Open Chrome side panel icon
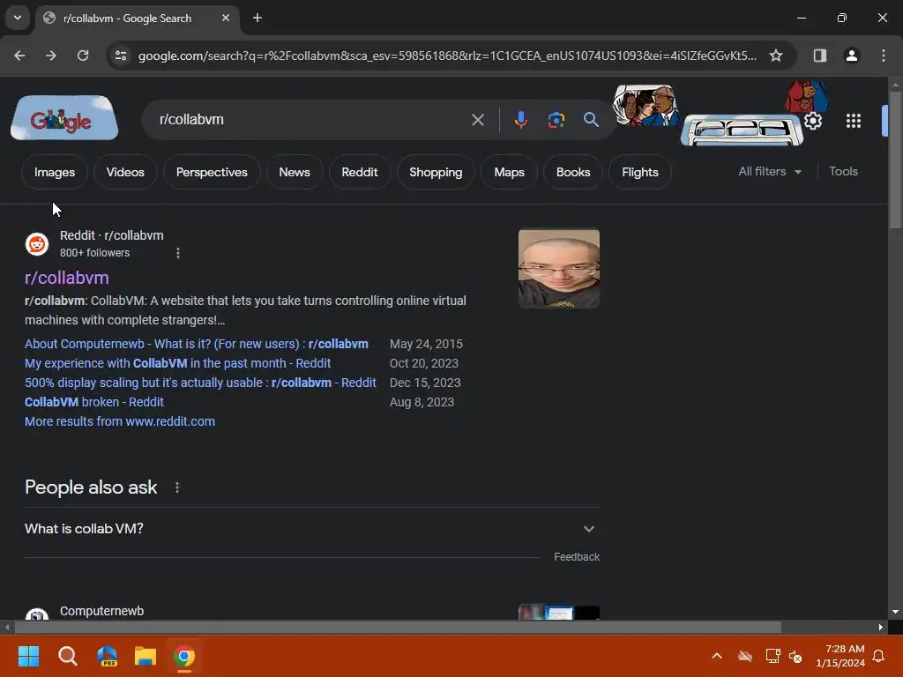 click(x=819, y=56)
